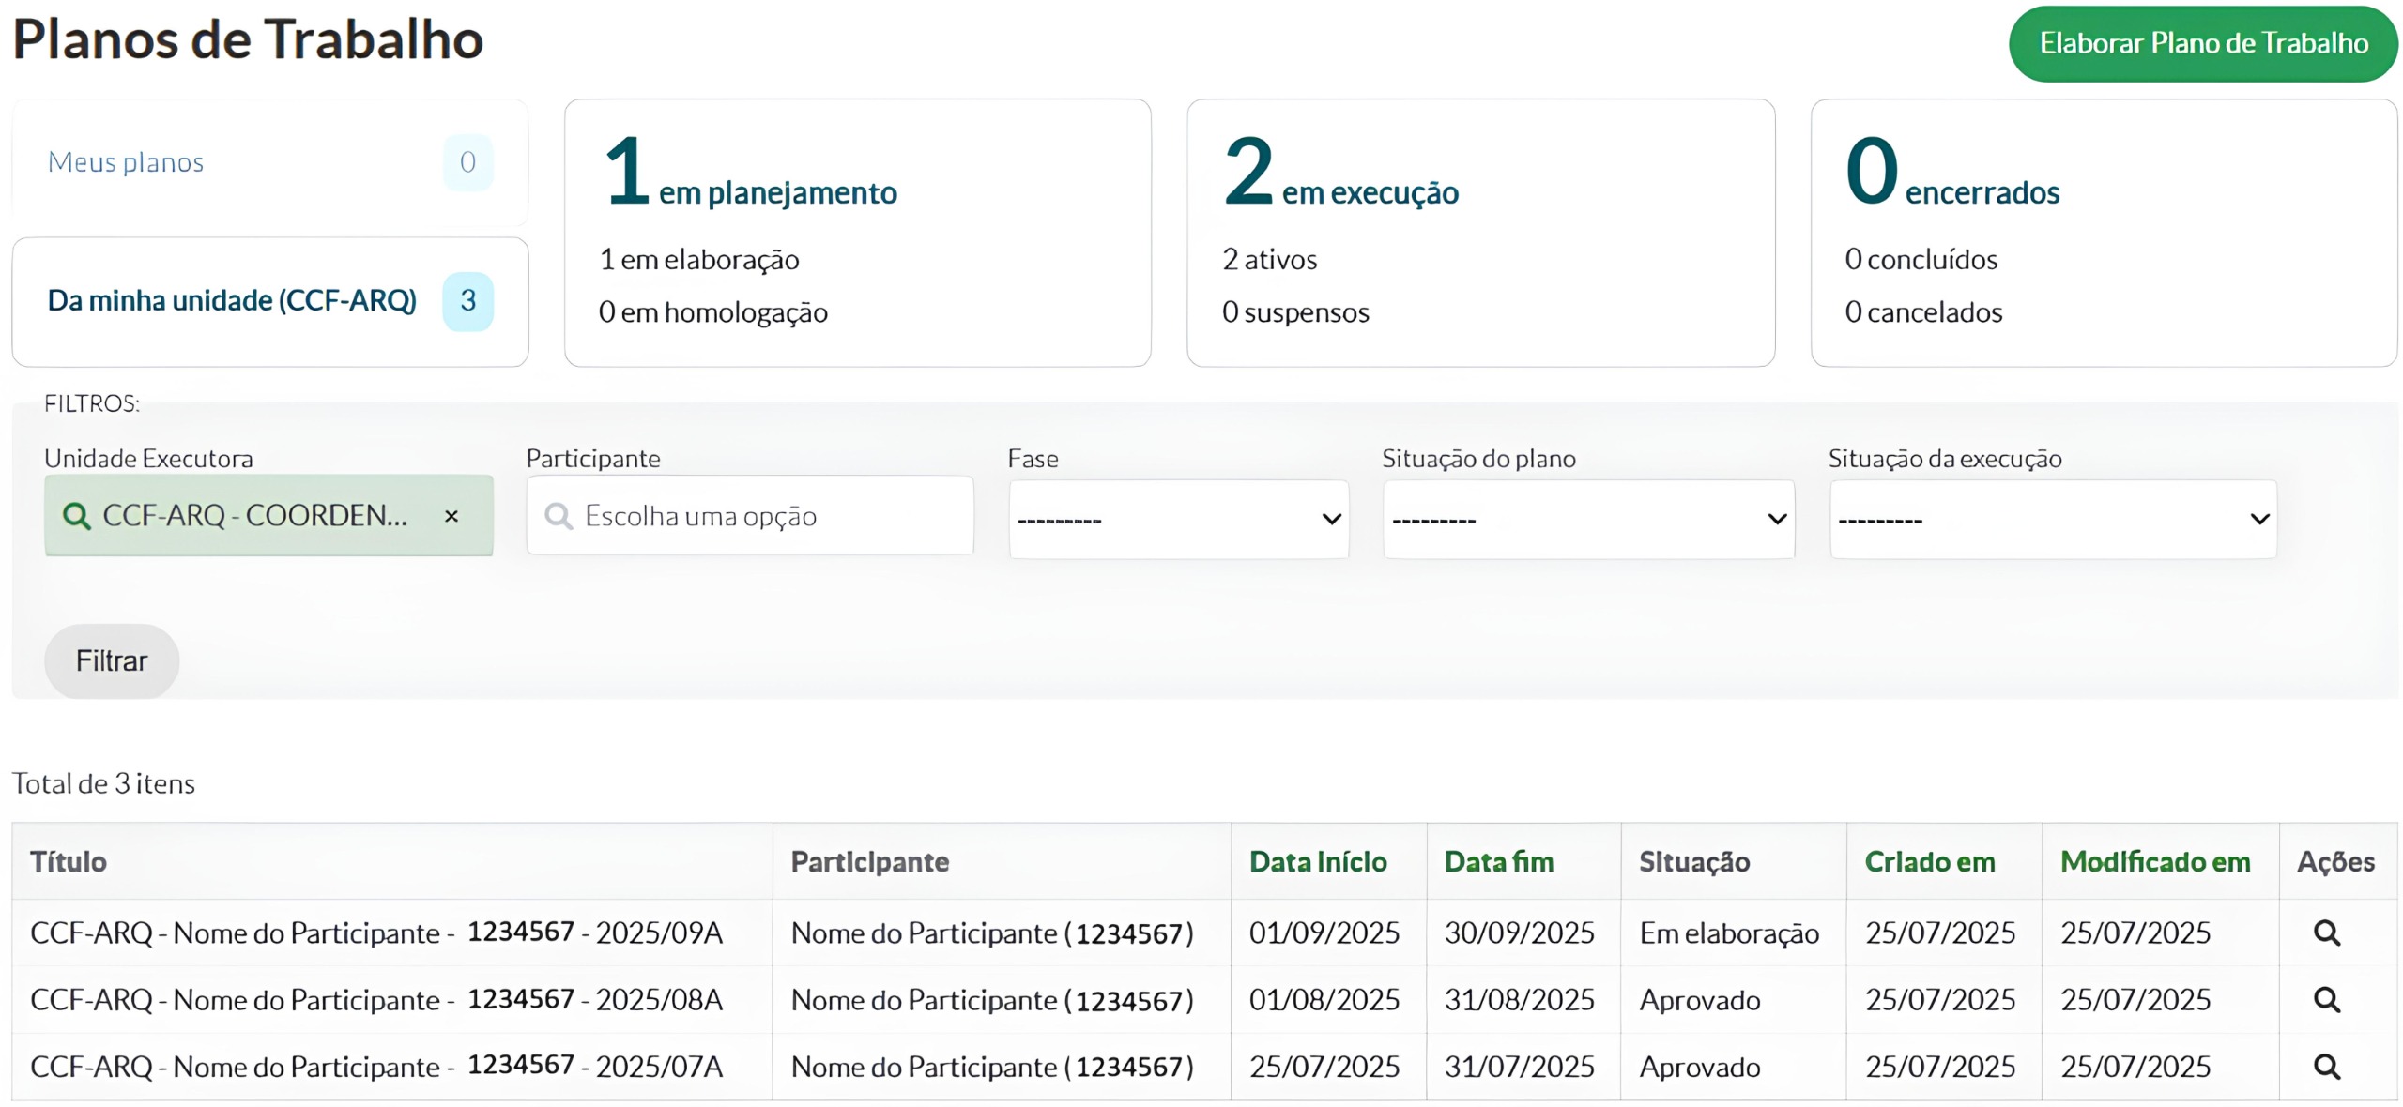Sort table by Data Início column

point(1318,862)
